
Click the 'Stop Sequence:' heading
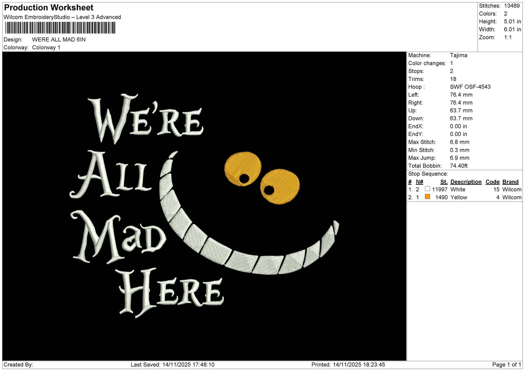coord(428,174)
